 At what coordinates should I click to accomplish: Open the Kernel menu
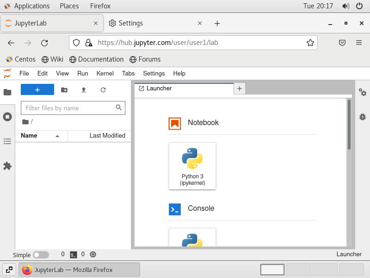(105, 74)
